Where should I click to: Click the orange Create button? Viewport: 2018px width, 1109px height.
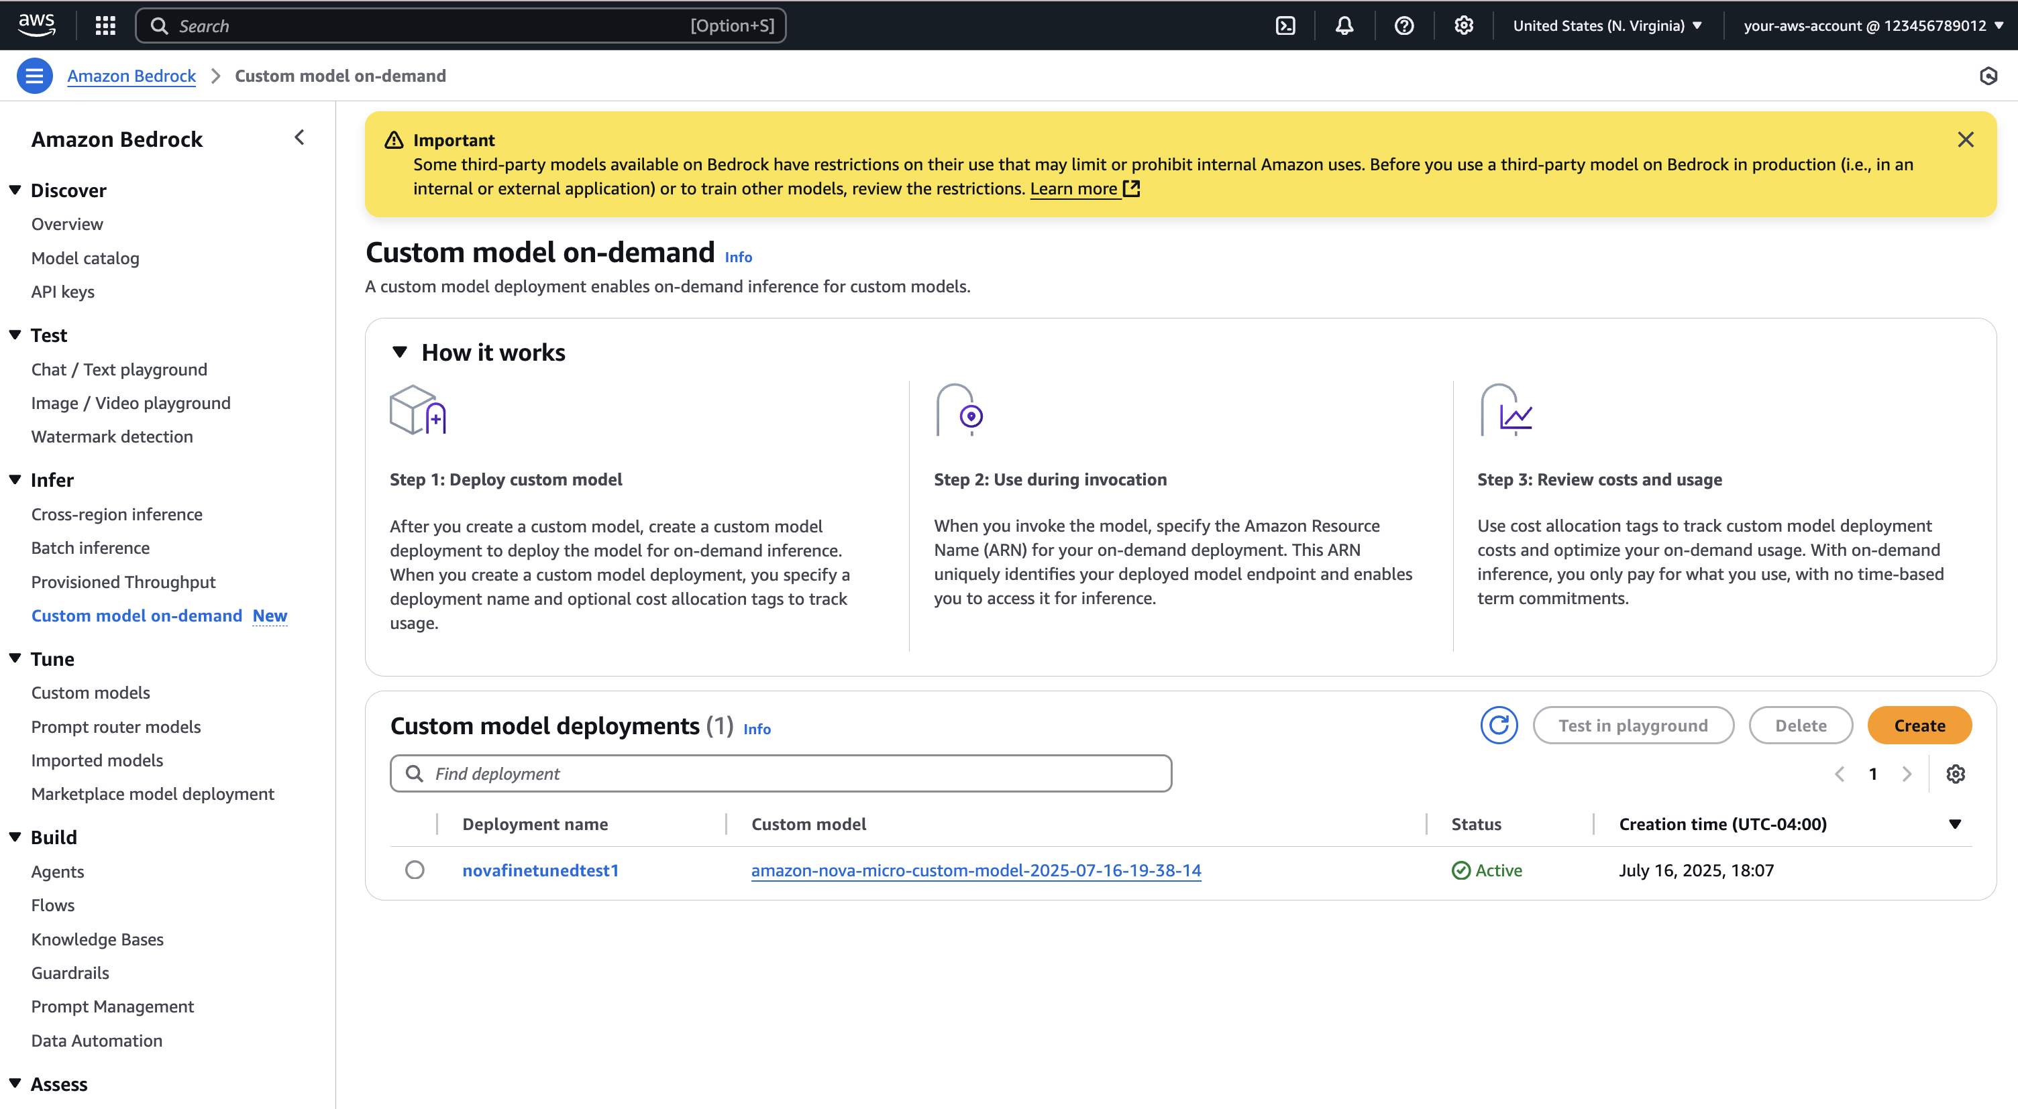click(x=1919, y=725)
